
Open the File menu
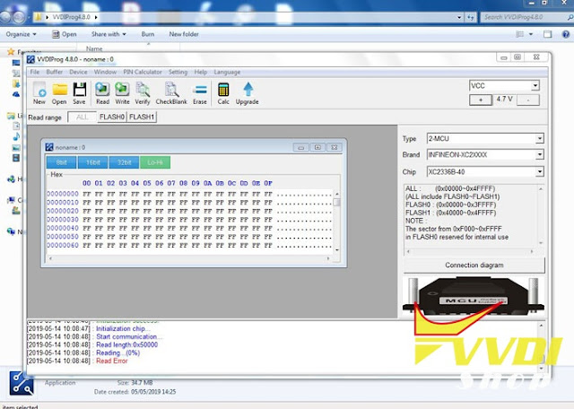[x=35, y=72]
